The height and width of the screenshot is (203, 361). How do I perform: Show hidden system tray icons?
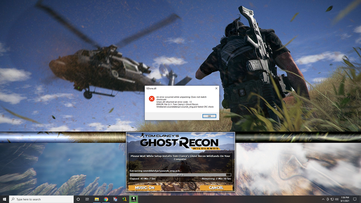[323, 199]
